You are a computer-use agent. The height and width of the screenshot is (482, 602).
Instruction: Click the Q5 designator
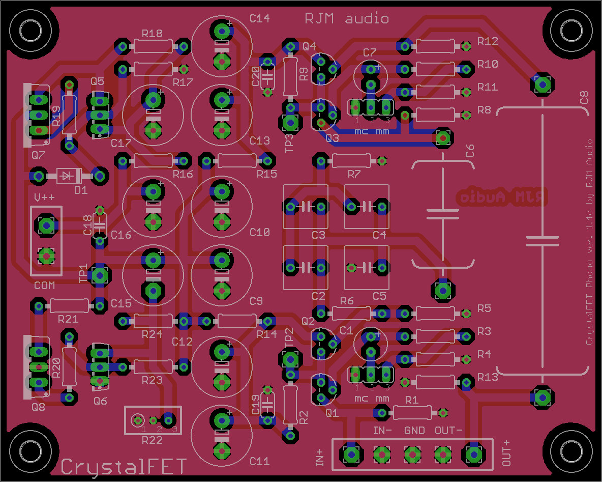[97, 81]
